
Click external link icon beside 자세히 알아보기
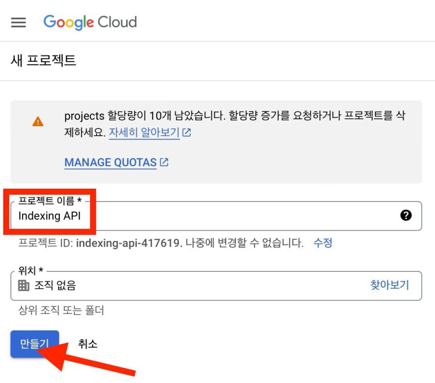point(187,133)
